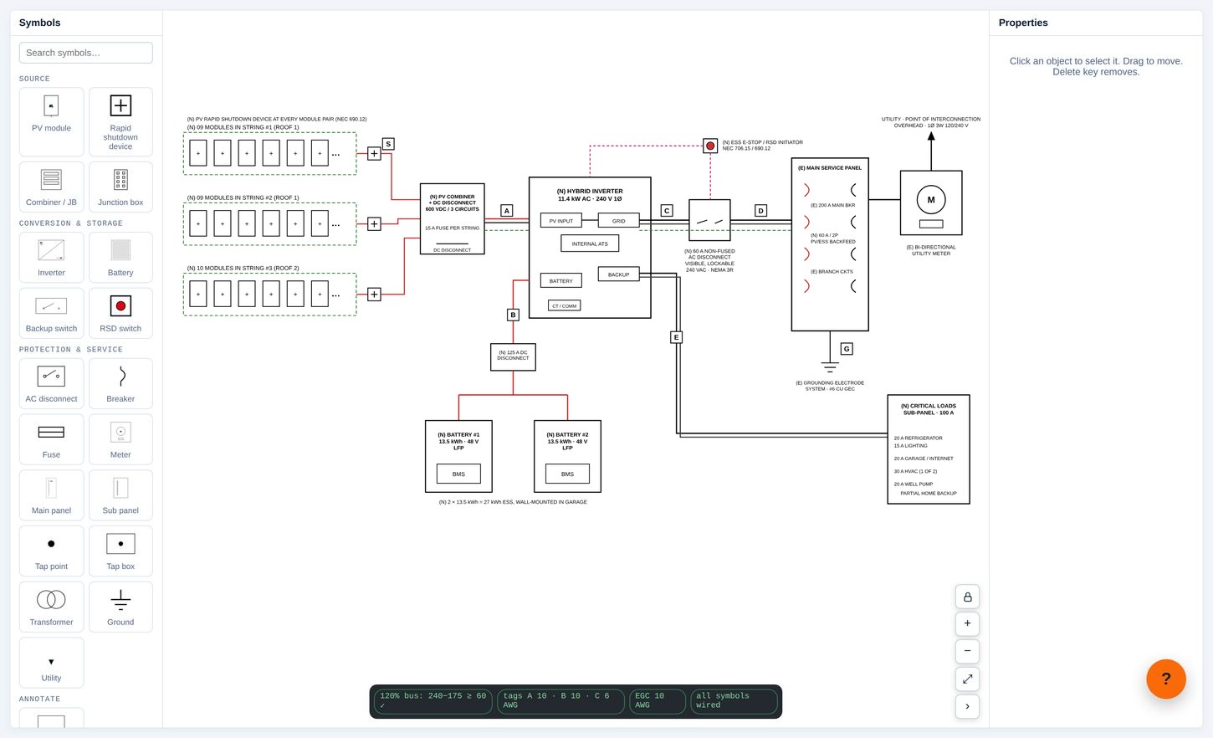Pick the Fuse symbol from the palette
Viewport: 1213px width, 738px height.
pyautogui.click(x=51, y=439)
